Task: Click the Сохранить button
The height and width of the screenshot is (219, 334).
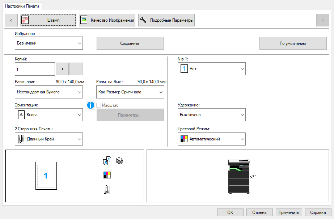Action: pos(130,43)
